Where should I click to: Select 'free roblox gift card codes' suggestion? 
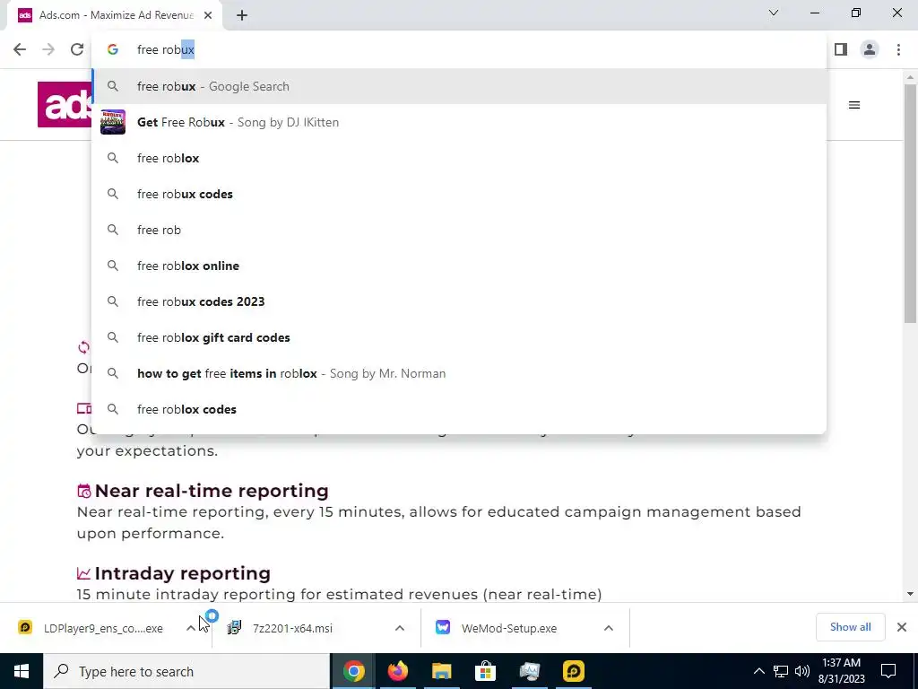click(460, 337)
